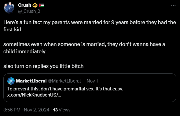Click the Palestinian flag emoji badge
The width and height of the screenshot is (180, 116).
[x=42, y=5]
